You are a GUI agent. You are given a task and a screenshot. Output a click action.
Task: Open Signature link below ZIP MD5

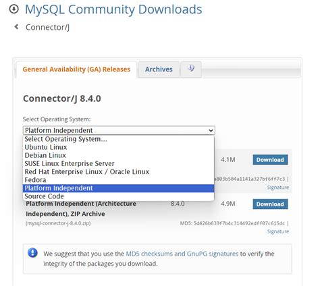point(278,231)
